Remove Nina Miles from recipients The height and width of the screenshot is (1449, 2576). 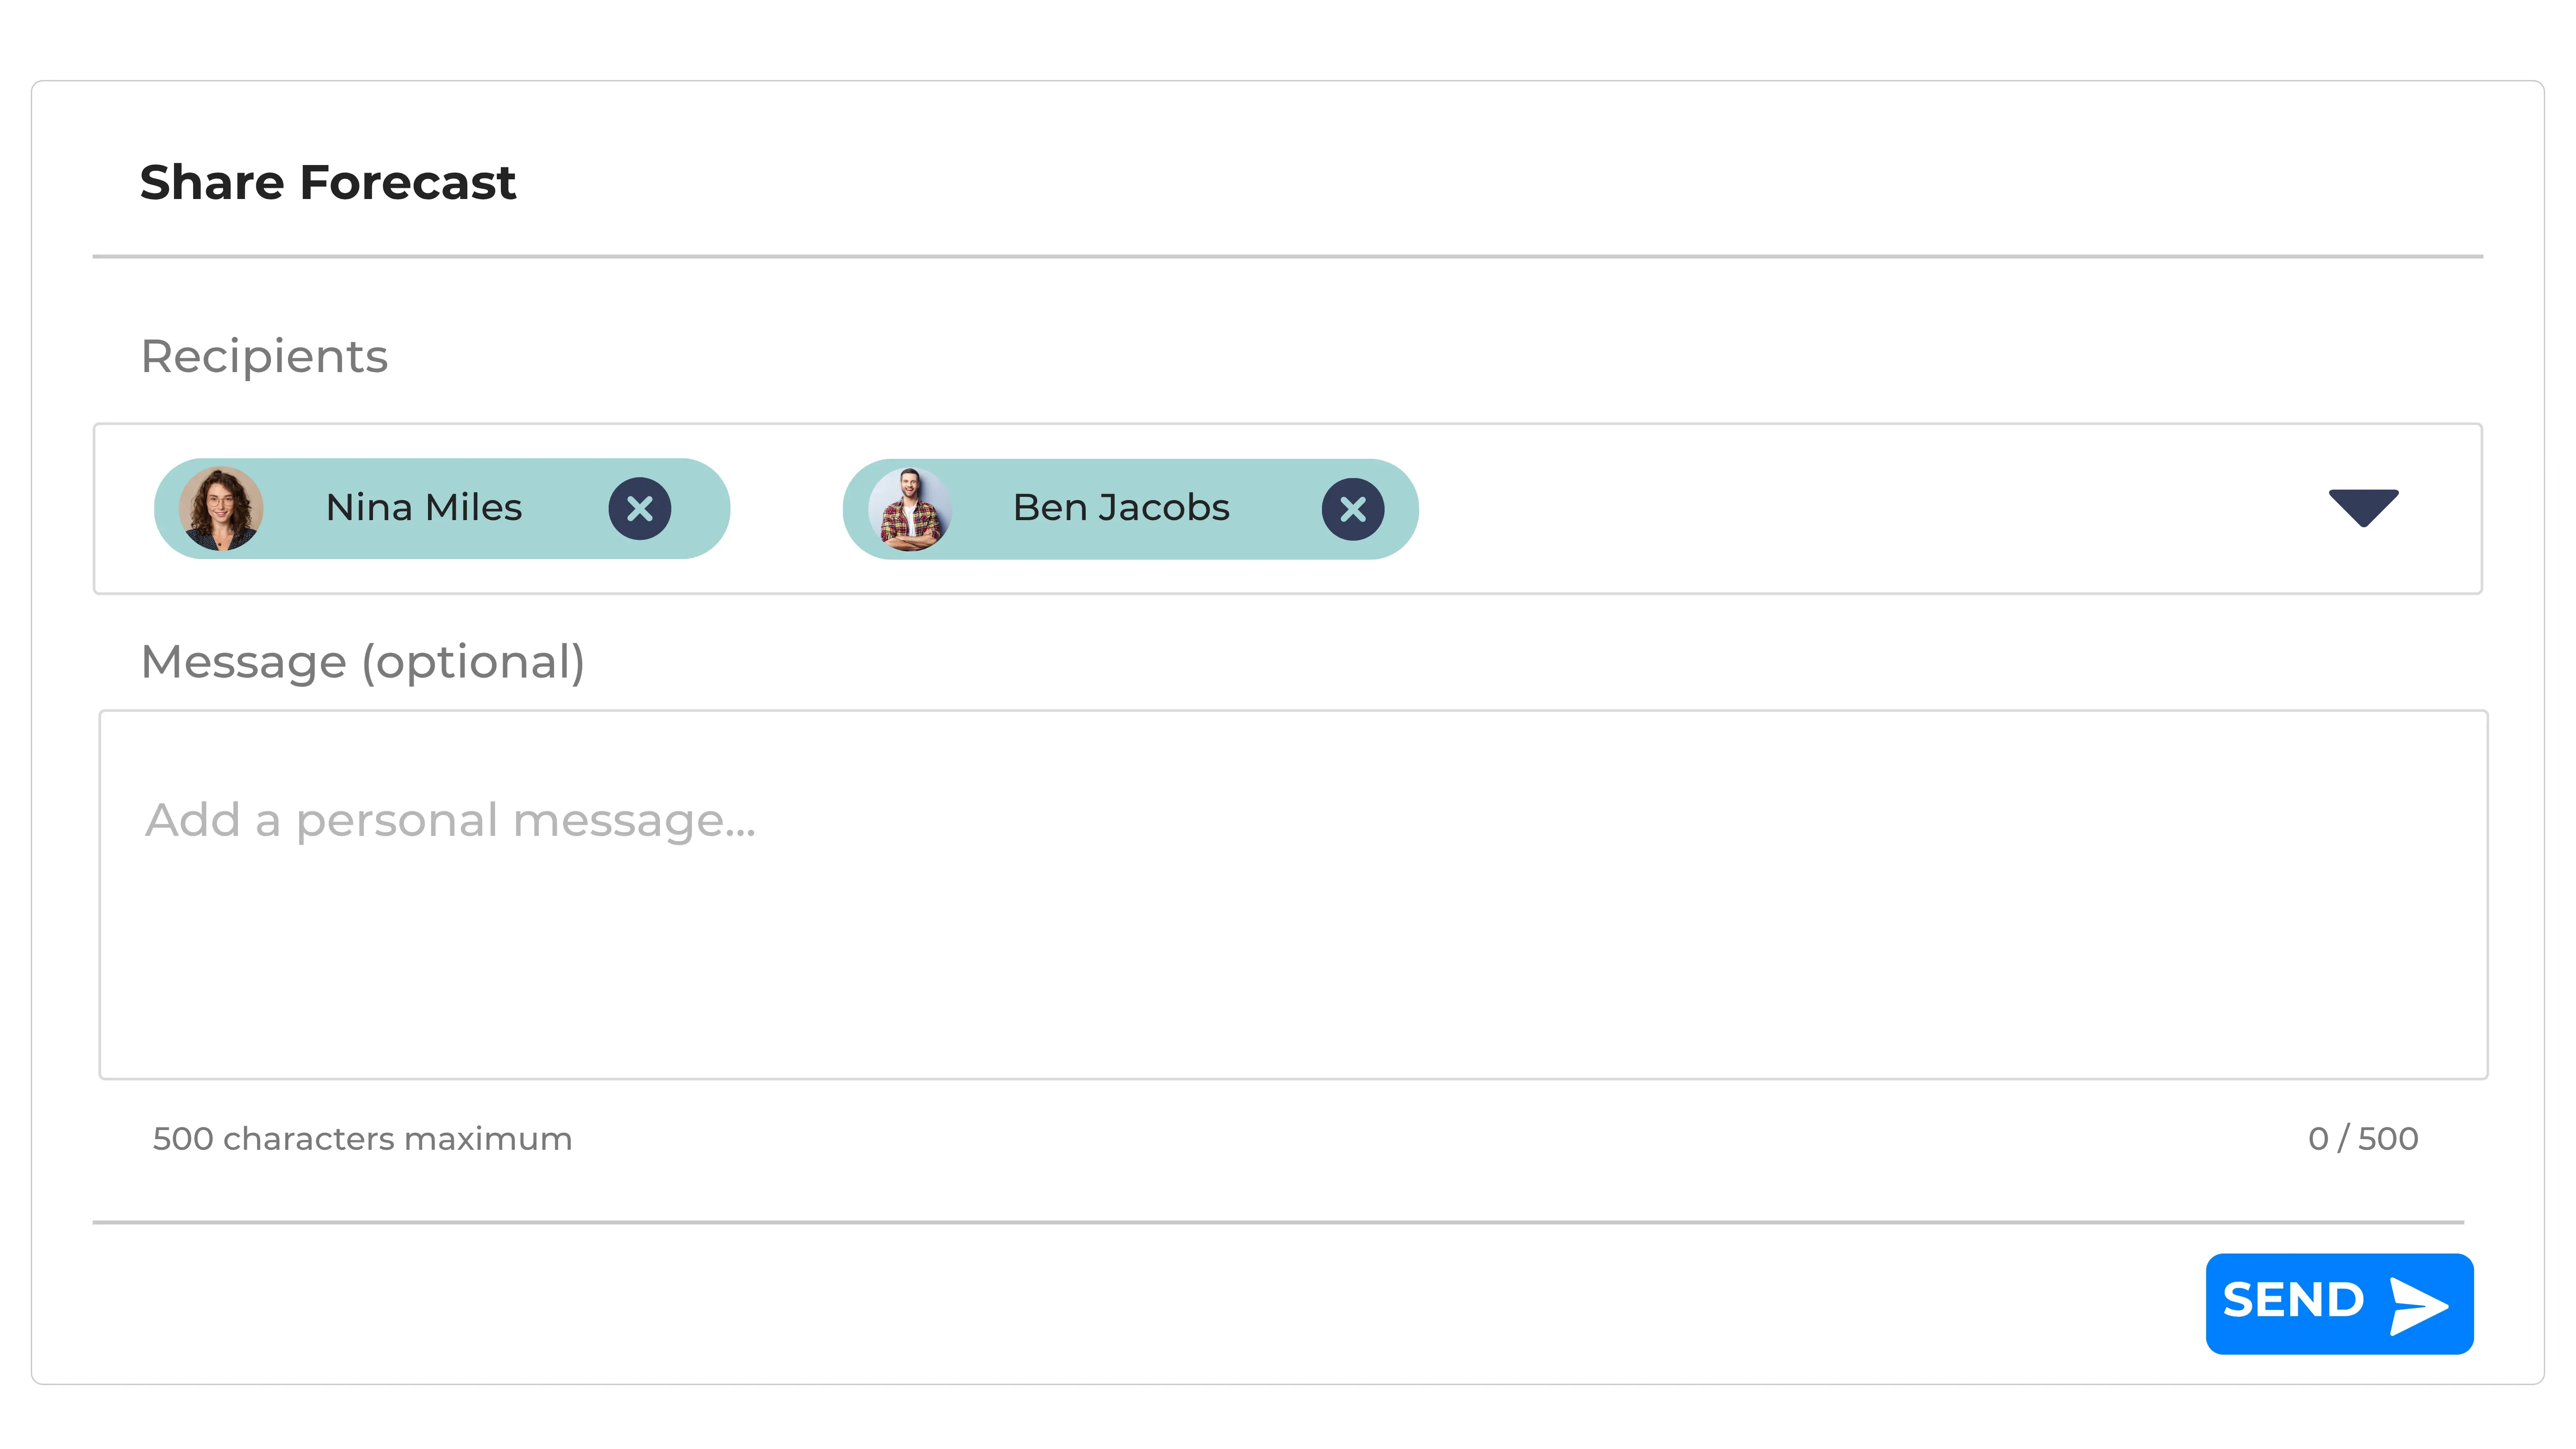click(x=640, y=509)
